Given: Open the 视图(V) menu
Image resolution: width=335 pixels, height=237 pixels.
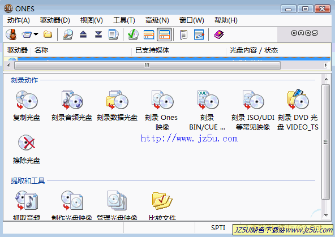Looking at the screenshot, I should (x=92, y=20).
